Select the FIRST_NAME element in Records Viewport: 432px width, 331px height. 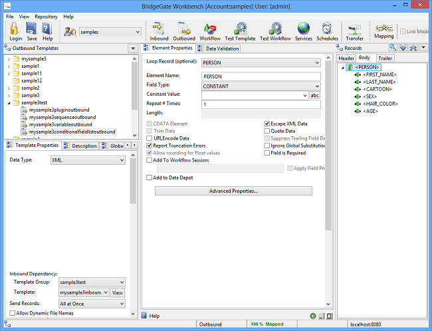click(379, 74)
